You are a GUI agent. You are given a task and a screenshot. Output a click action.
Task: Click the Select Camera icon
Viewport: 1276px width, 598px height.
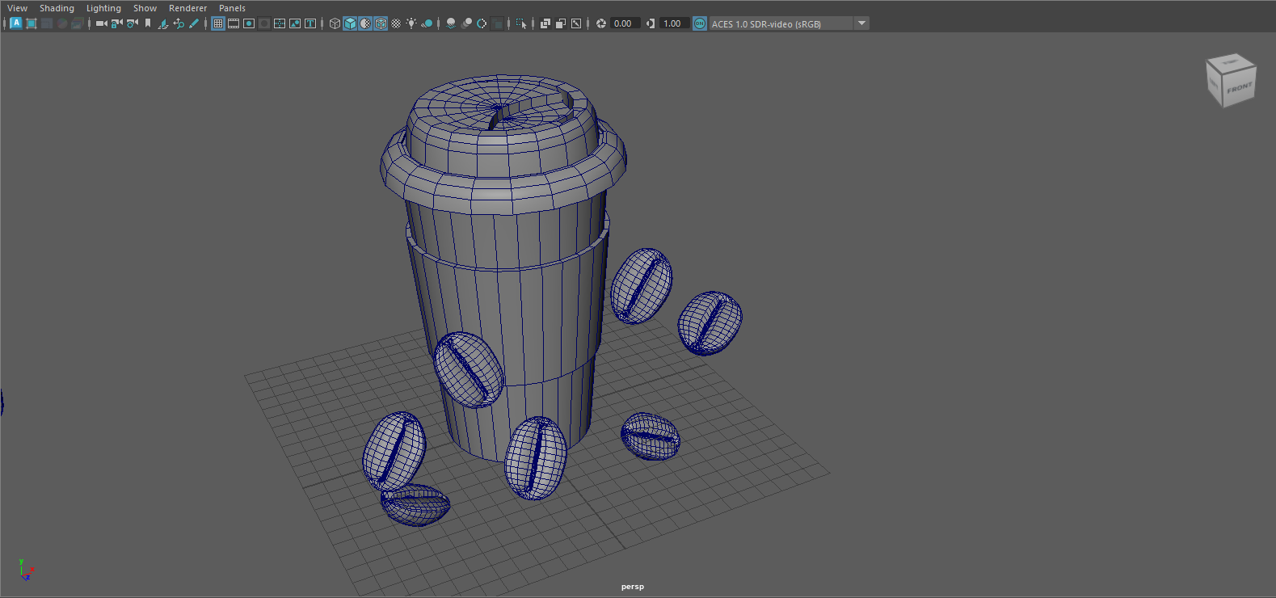[101, 23]
